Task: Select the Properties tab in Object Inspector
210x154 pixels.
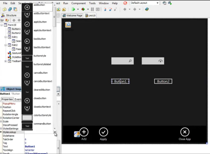Action: click(7, 99)
